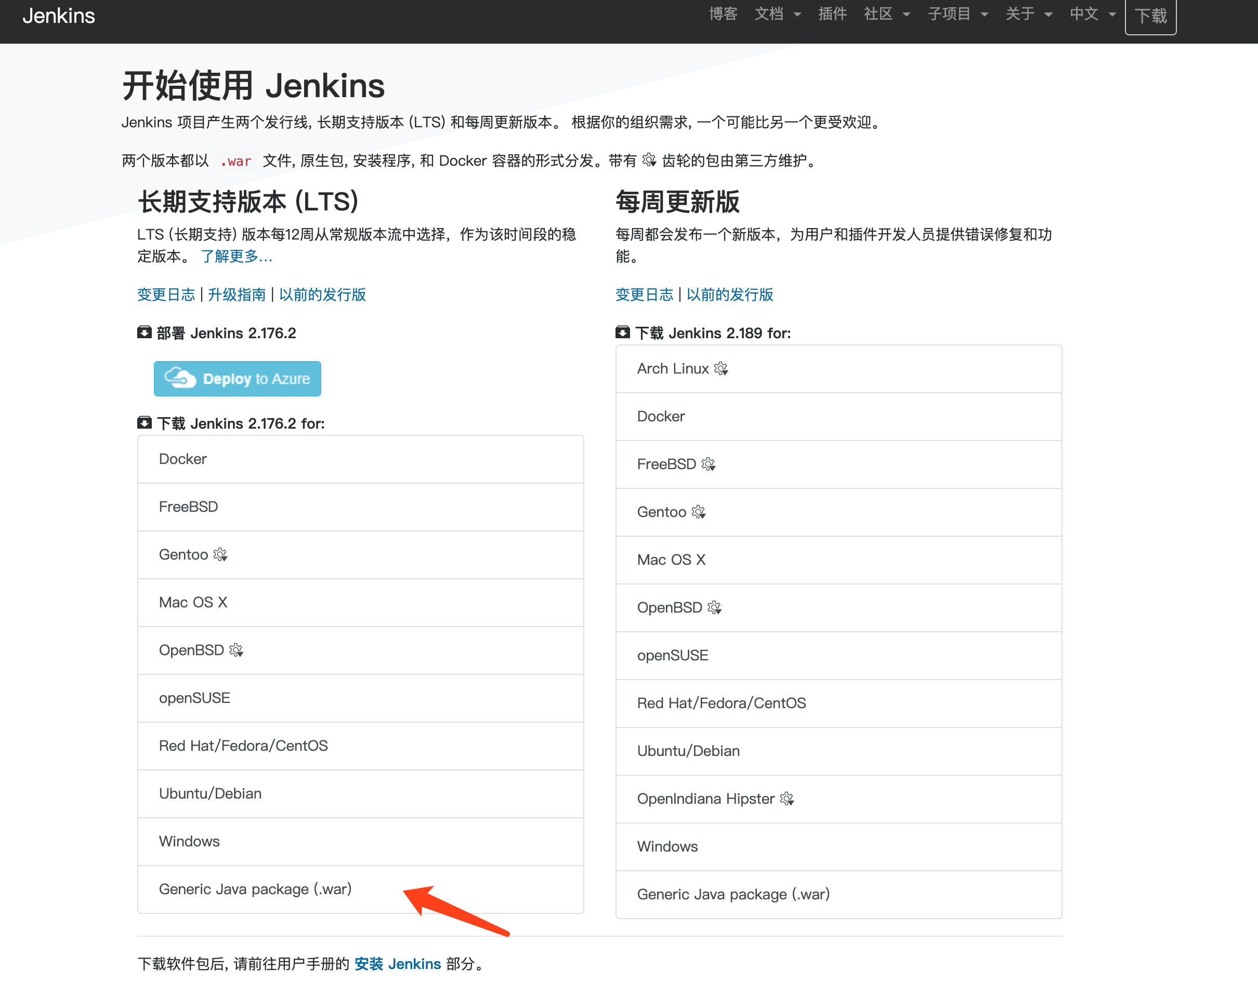Click download icon beside 部署 Jenkins 2.176.2
Viewport: 1258px width, 983px height.
click(144, 333)
